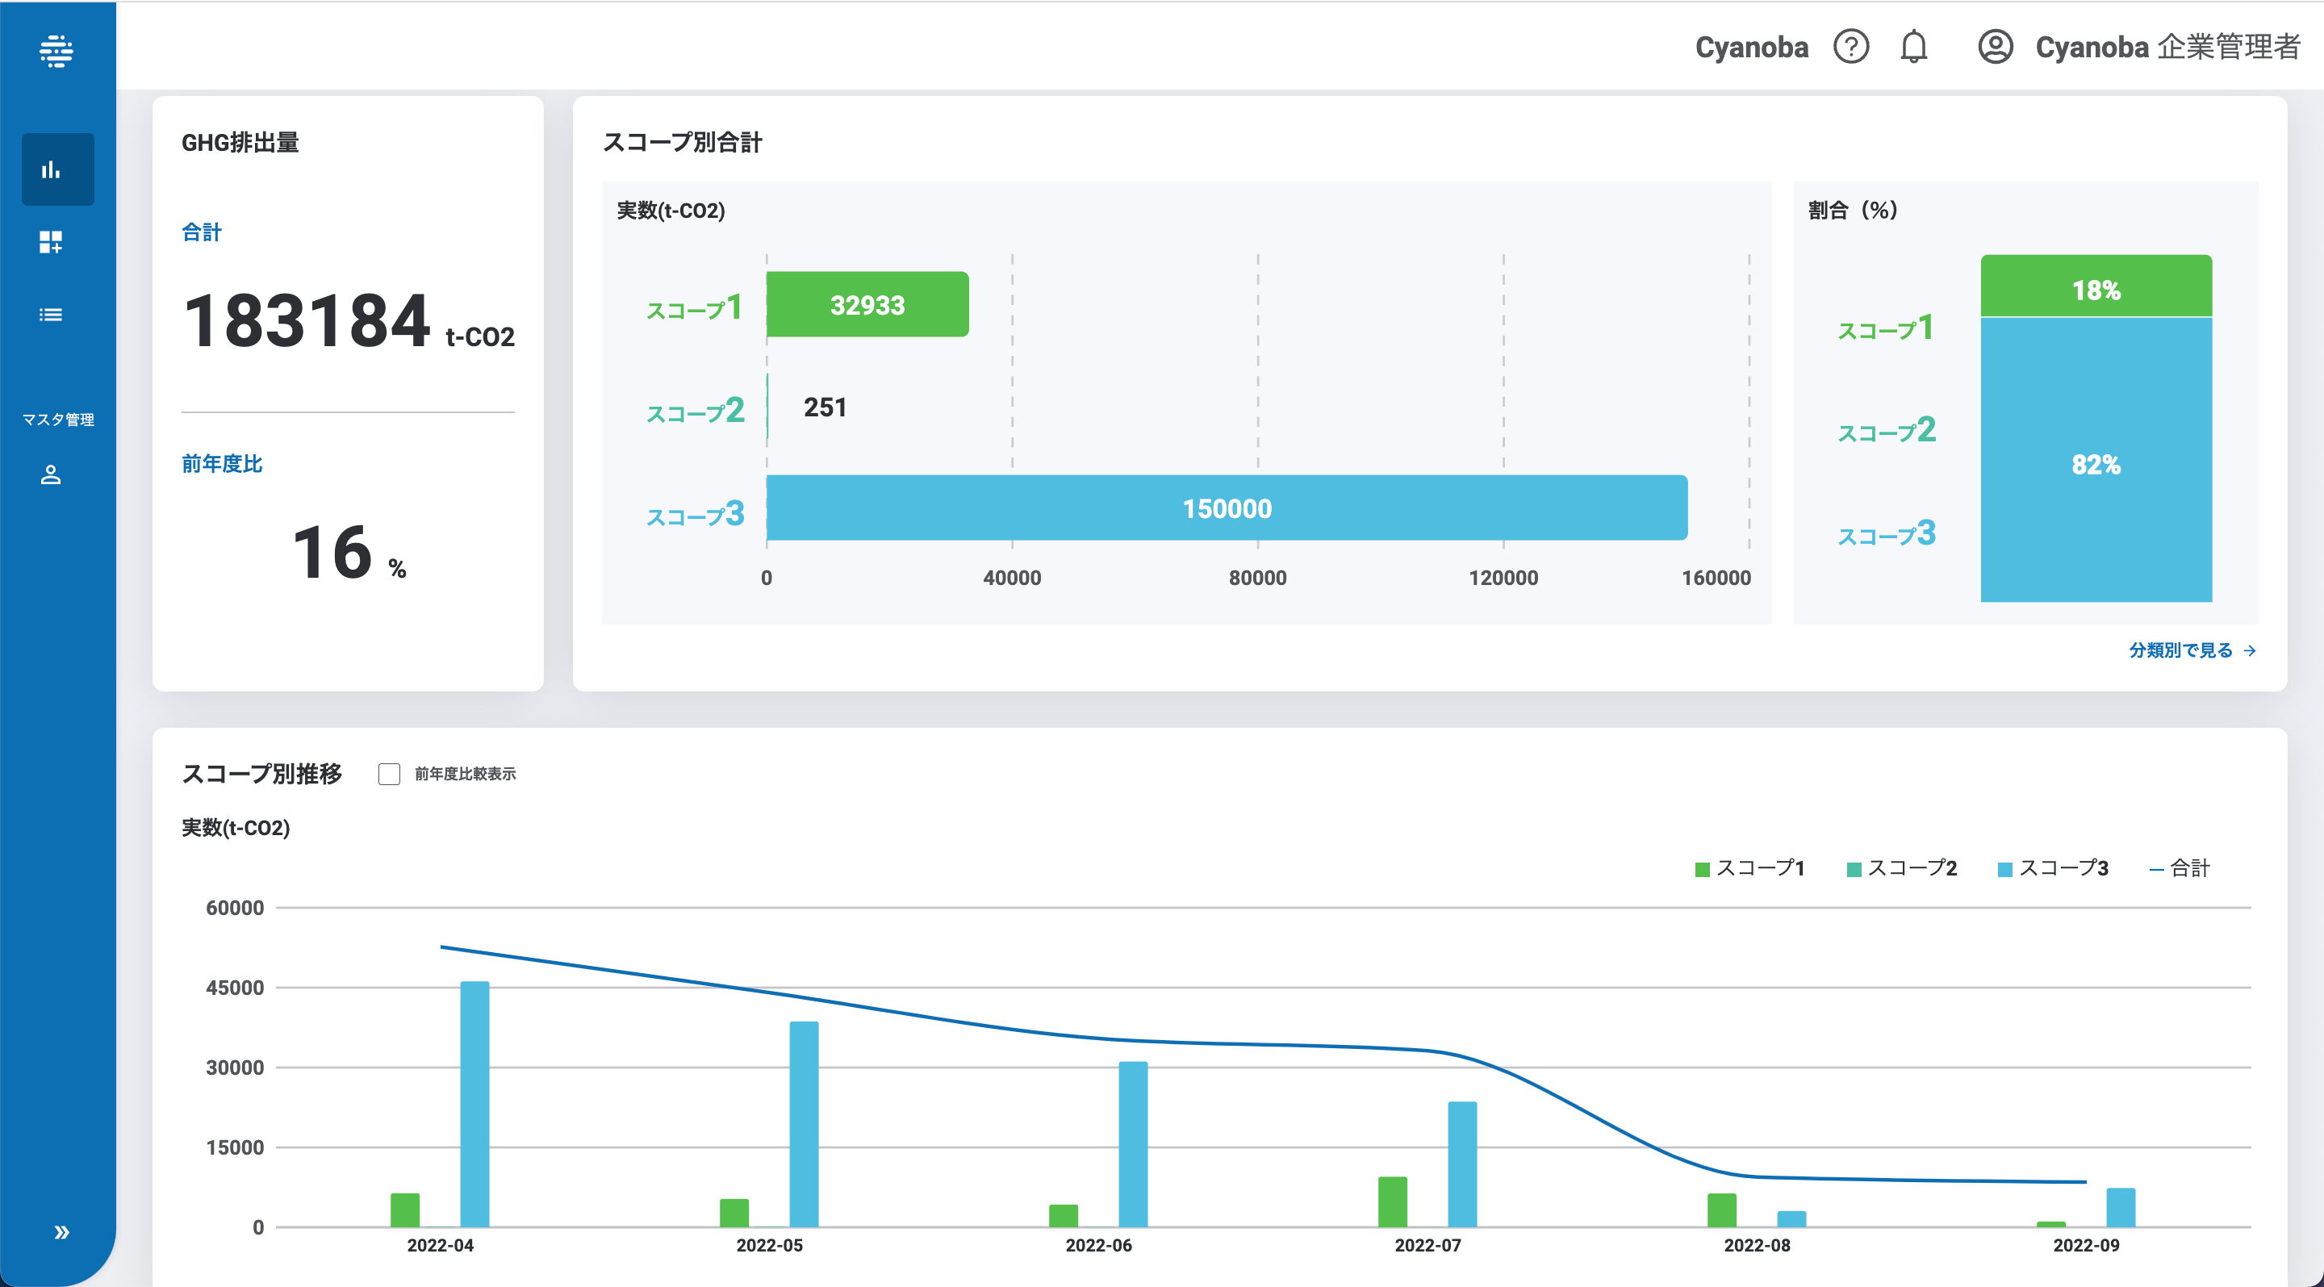
Task: Open the bar chart dashboard icon
Action: click(x=52, y=169)
